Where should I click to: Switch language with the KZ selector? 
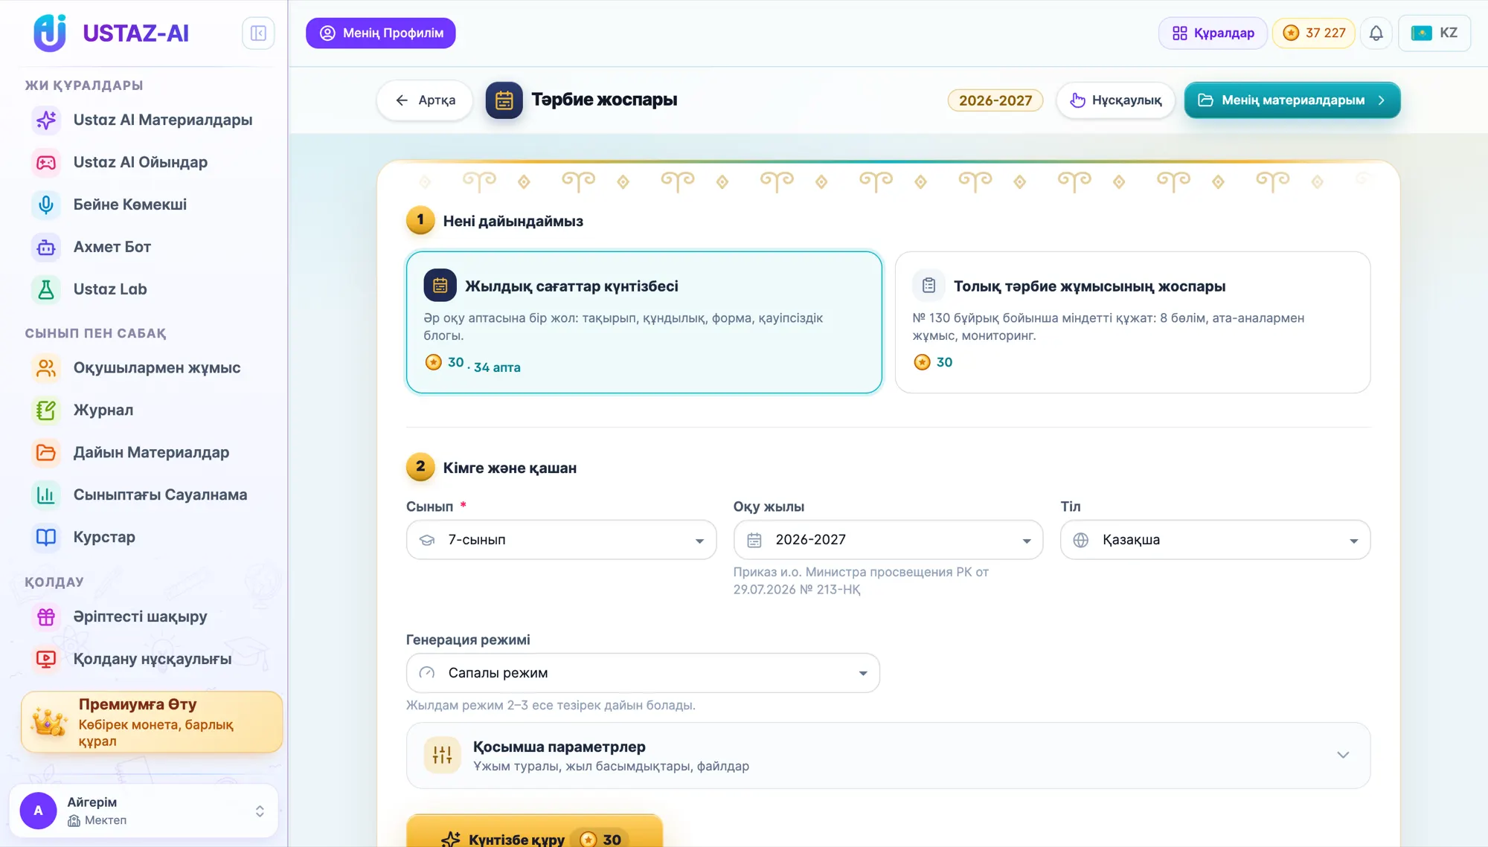(1434, 33)
